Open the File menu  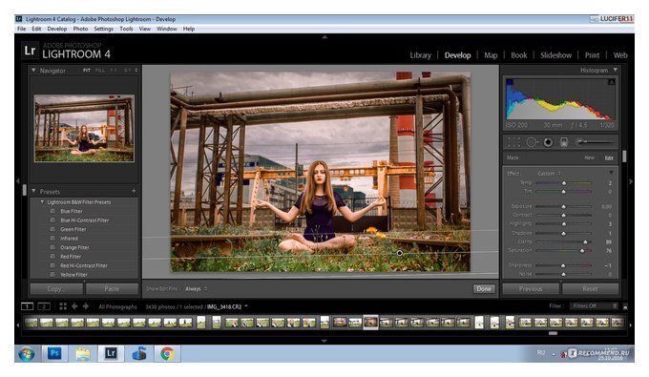22,29
